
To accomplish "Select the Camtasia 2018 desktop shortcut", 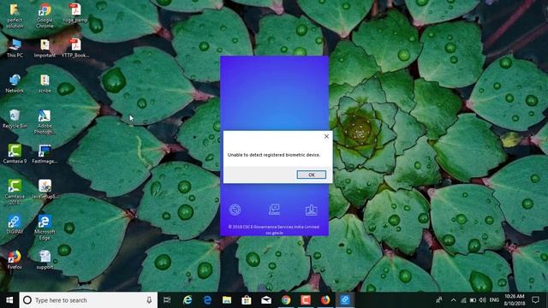I will tap(15, 192).
